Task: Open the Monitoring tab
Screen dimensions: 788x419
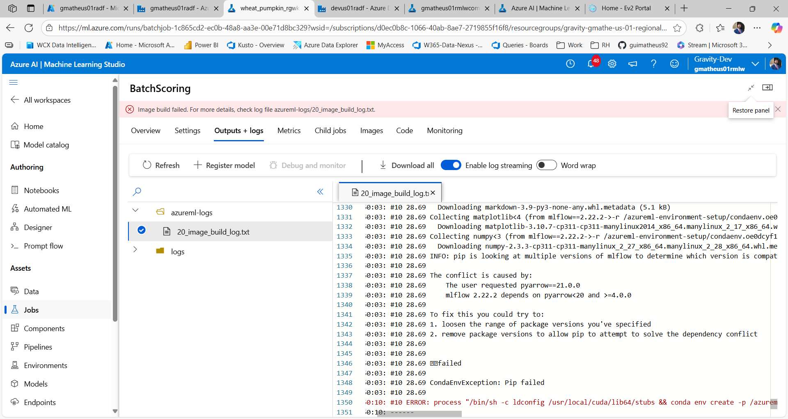Action: tap(444, 131)
